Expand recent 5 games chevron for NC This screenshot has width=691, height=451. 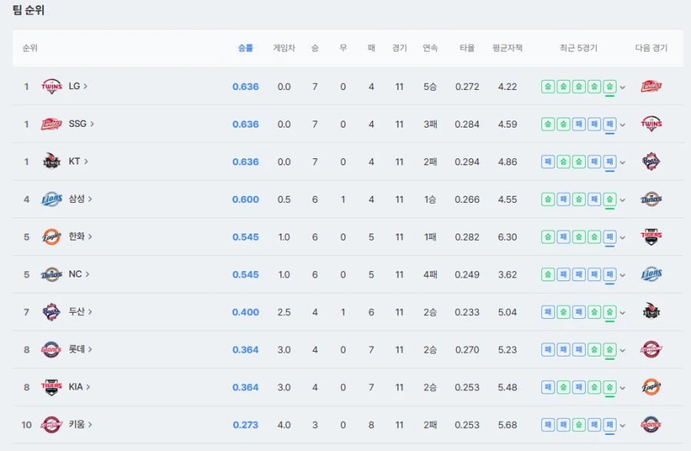(x=623, y=275)
